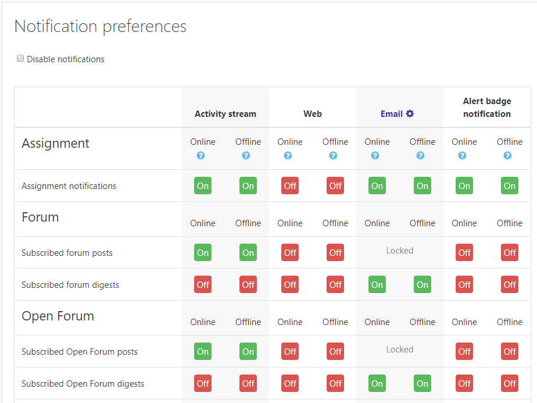Click help icon under Web Online
537x403 pixels.
coord(288,156)
